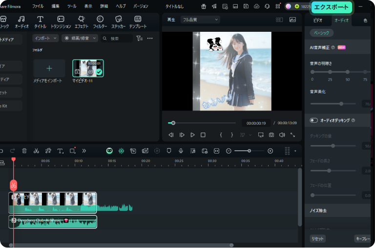The width and height of the screenshot is (375, 248).
Task: Take a preview snapshot with camera icon
Action: tap(271, 135)
